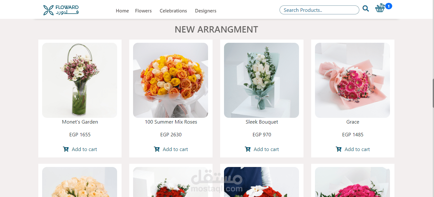Click the cart icon under 100 Summer Mix Roses
The width and height of the screenshot is (434, 197).
click(157, 149)
